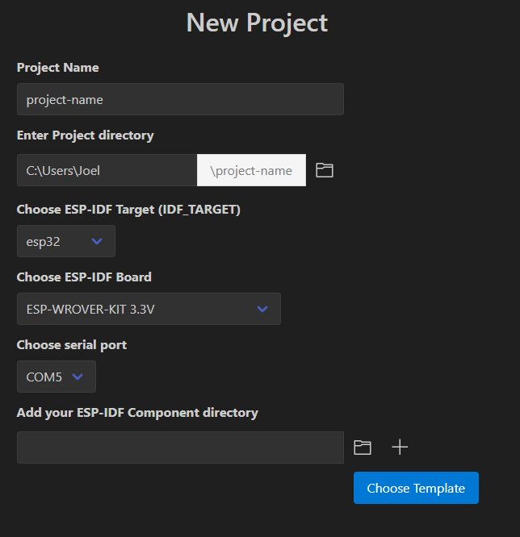This screenshot has width=520, height=537.
Task: Browse for project directory with folder icon
Action: [x=325, y=170]
